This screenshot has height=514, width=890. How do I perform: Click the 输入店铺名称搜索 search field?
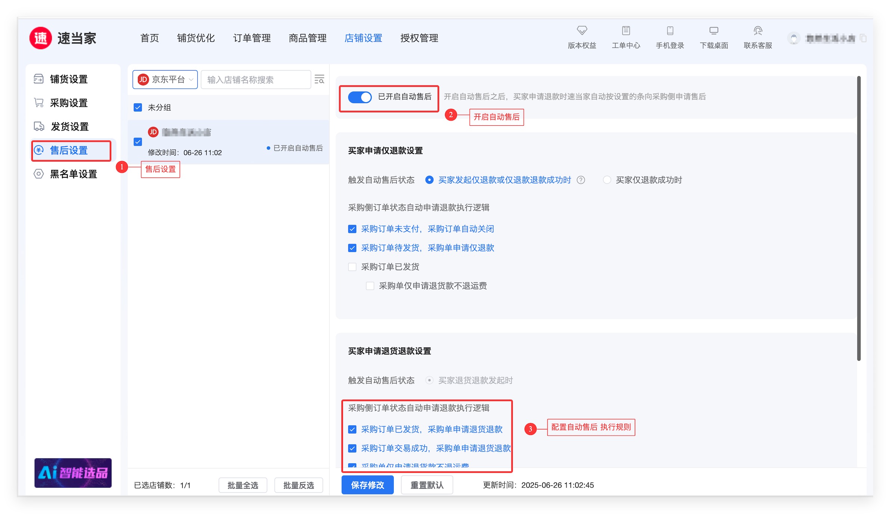(x=256, y=80)
